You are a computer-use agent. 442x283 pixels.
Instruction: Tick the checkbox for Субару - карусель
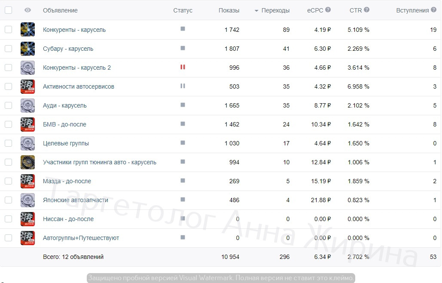(x=9, y=49)
